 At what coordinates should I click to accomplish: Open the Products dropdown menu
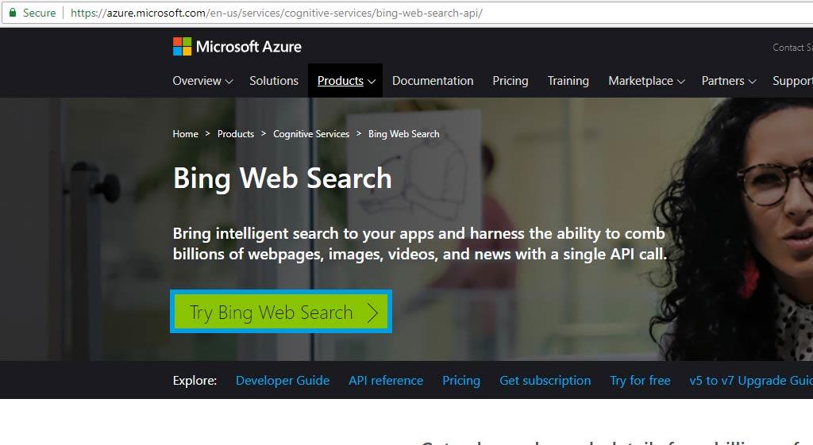pos(345,81)
